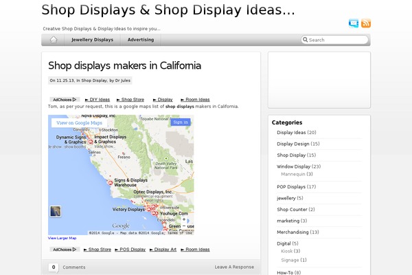This screenshot has height=275, width=412.
Task: Click the Leave A Response link
Action: (x=234, y=267)
